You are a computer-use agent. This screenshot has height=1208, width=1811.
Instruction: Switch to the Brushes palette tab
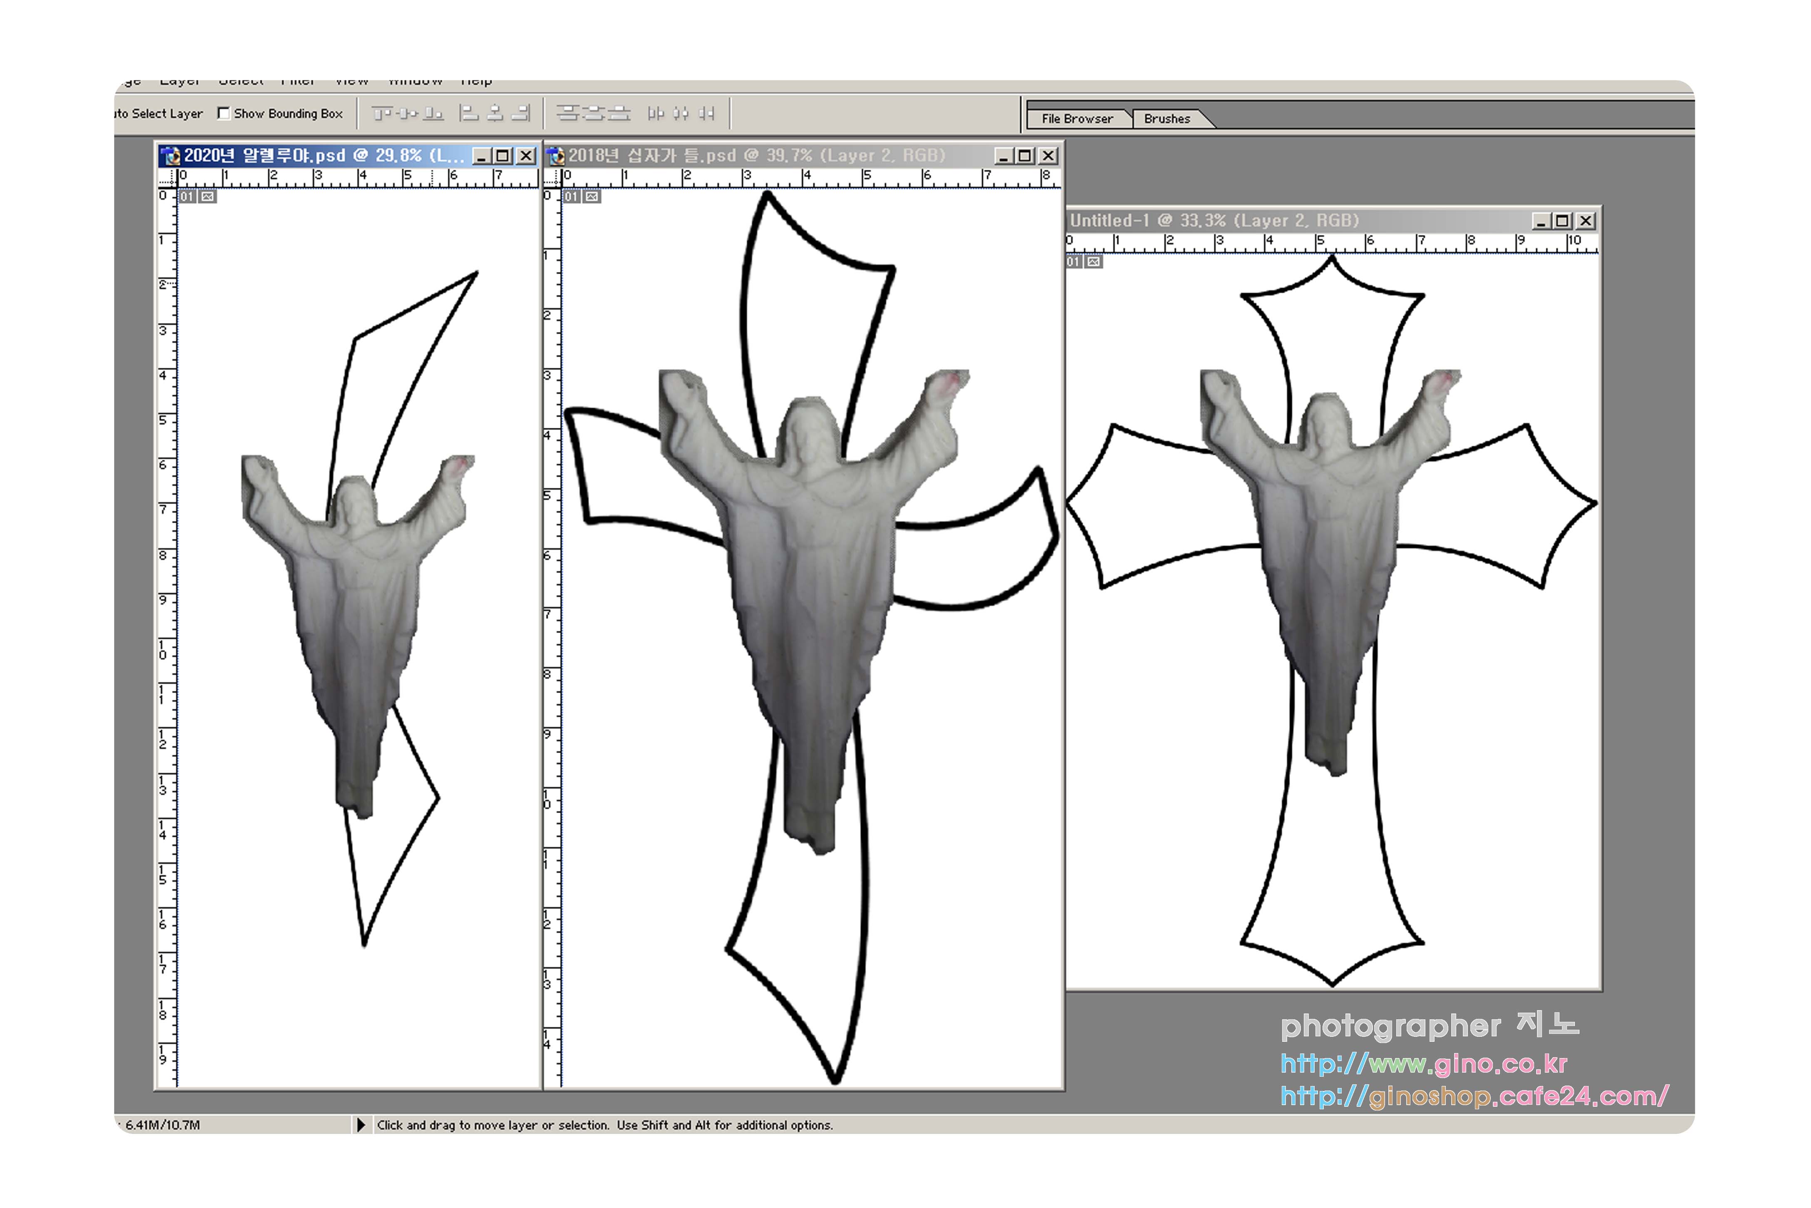[x=1166, y=119]
